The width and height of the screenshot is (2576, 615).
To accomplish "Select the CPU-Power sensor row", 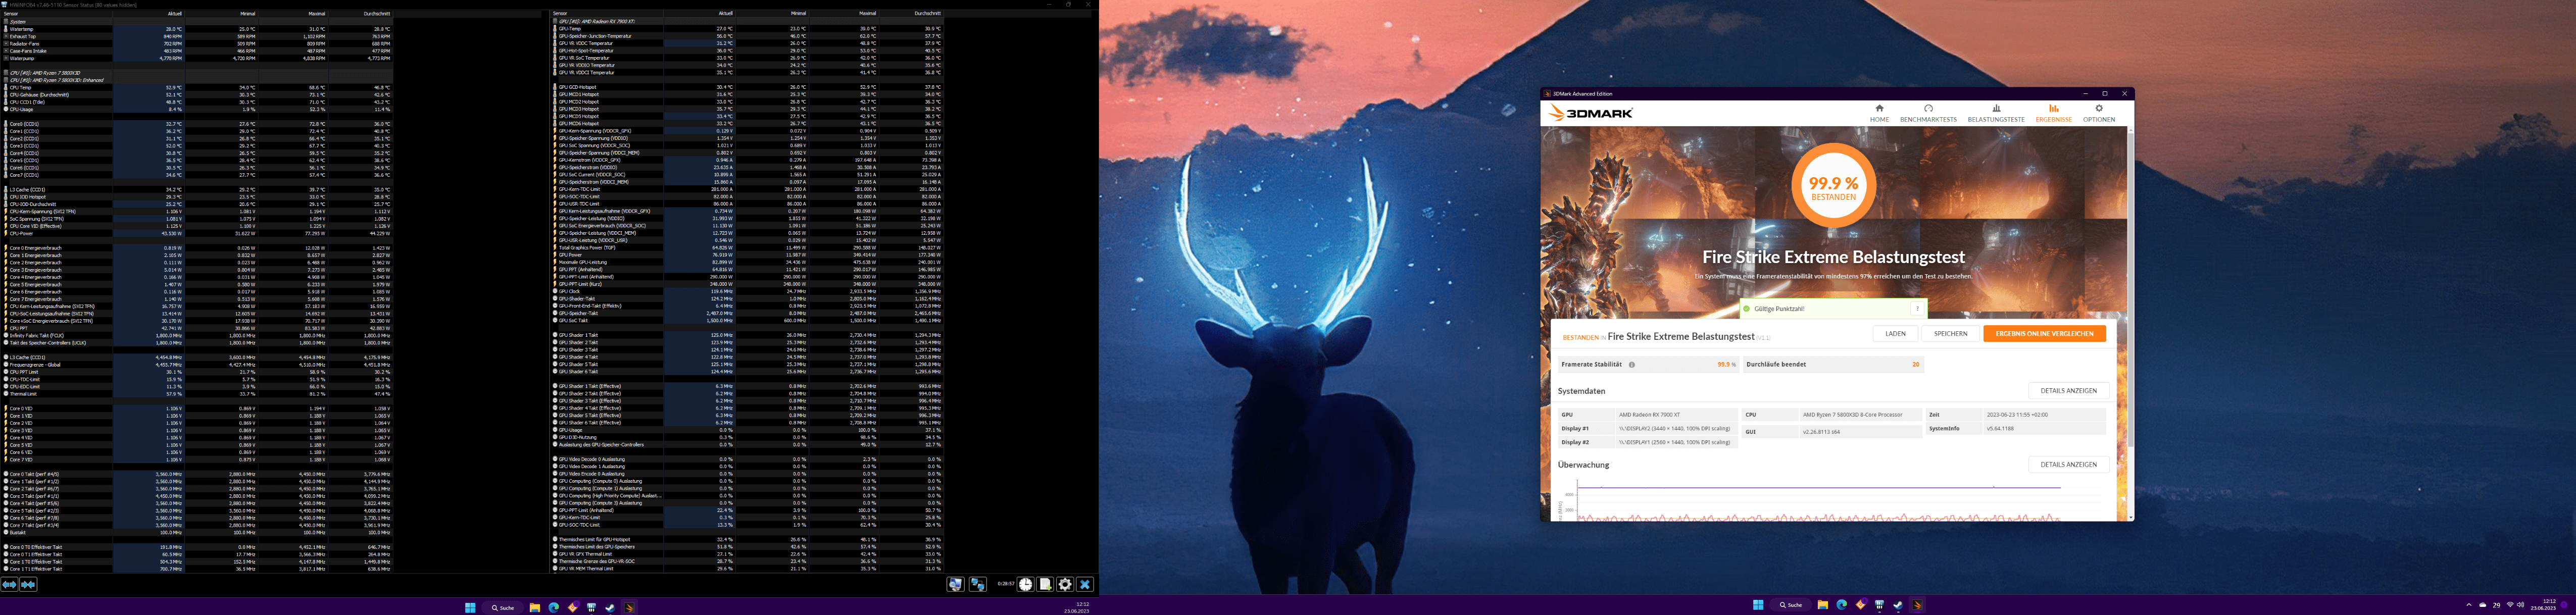I will [196, 234].
